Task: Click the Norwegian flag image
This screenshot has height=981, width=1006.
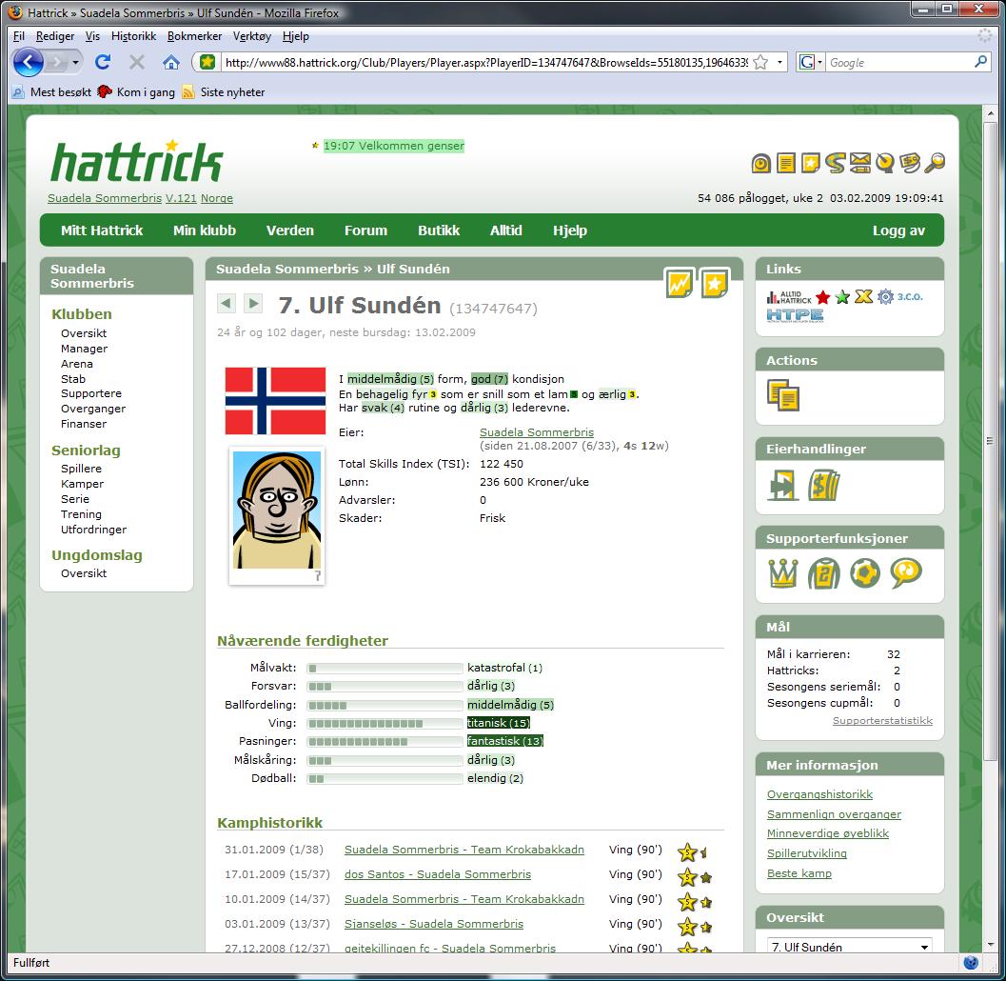Action: coord(275,401)
